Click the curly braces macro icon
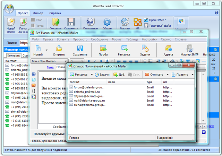The height and width of the screenshot is (156, 222). (34, 91)
